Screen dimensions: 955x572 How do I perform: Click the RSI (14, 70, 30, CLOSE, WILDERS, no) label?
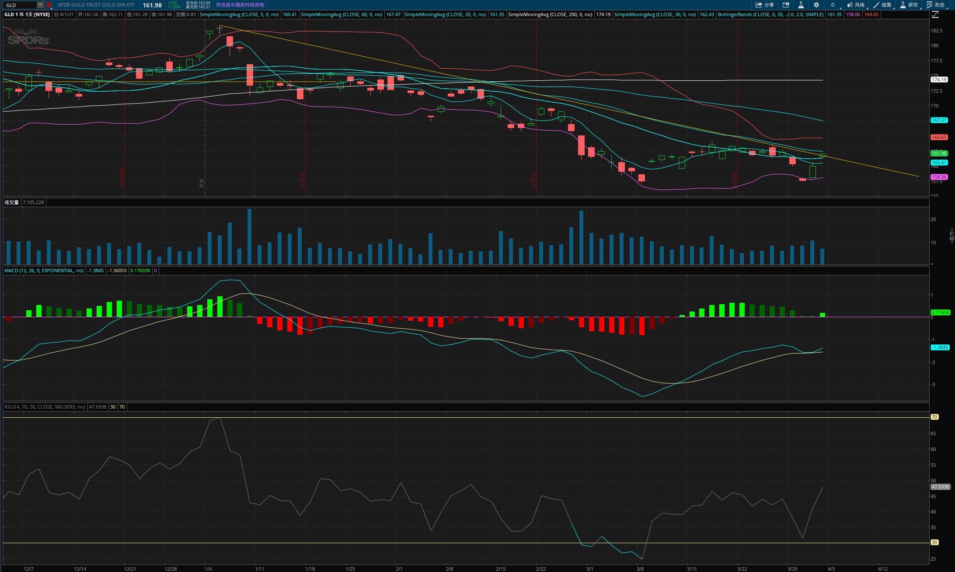pyautogui.click(x=45, y=407)
